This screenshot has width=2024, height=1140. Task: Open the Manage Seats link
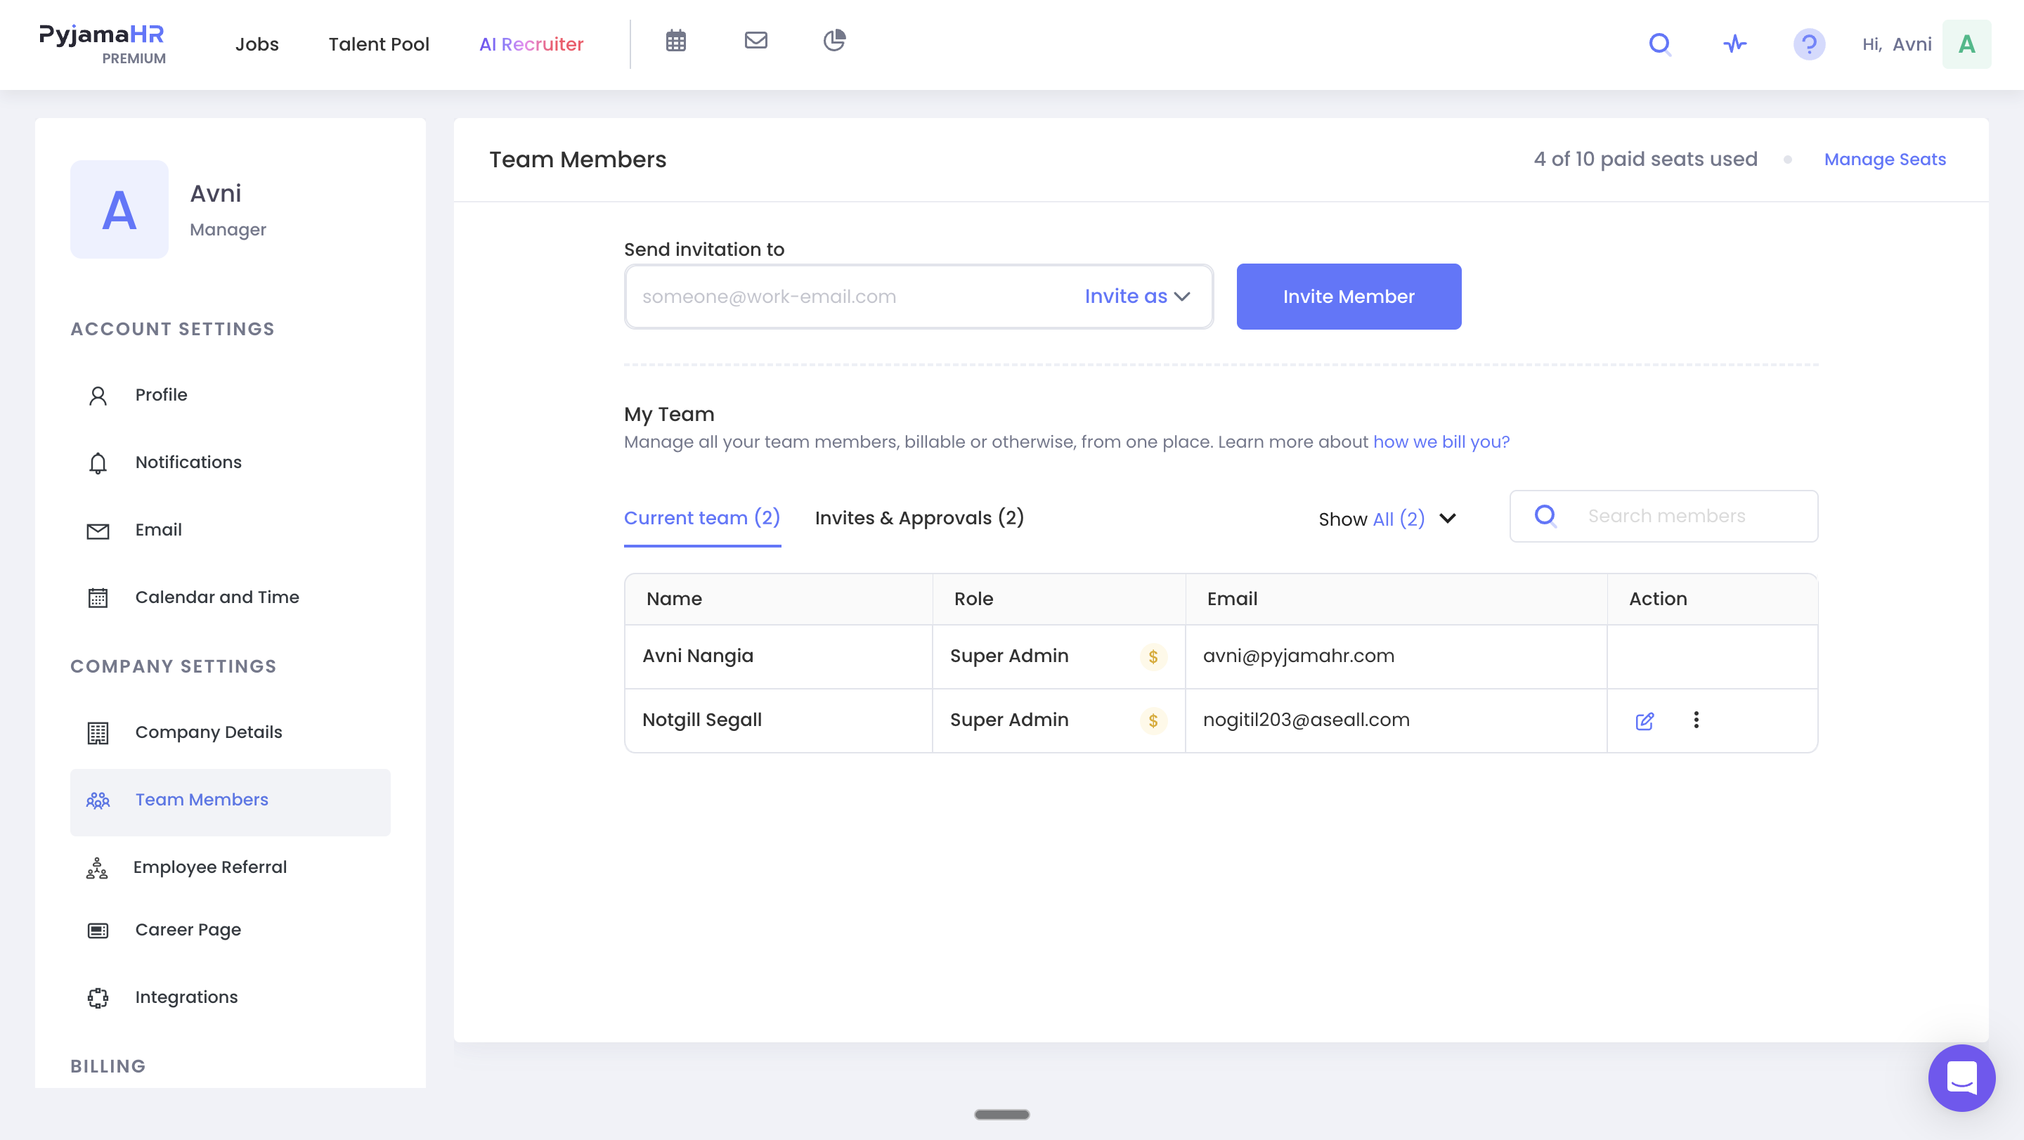(1884, 160)
